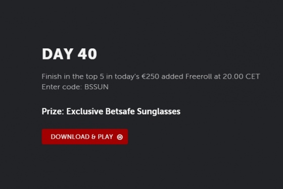283x189 pixels.
Task: Click the Prize: label
Action: pos(53,111)
